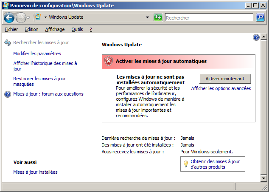Screen dimensions: 269x192
Task: Click the light bulb icon
Action: (x=185, y=164)
